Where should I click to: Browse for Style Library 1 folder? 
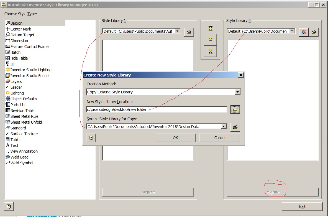[189, 32]
